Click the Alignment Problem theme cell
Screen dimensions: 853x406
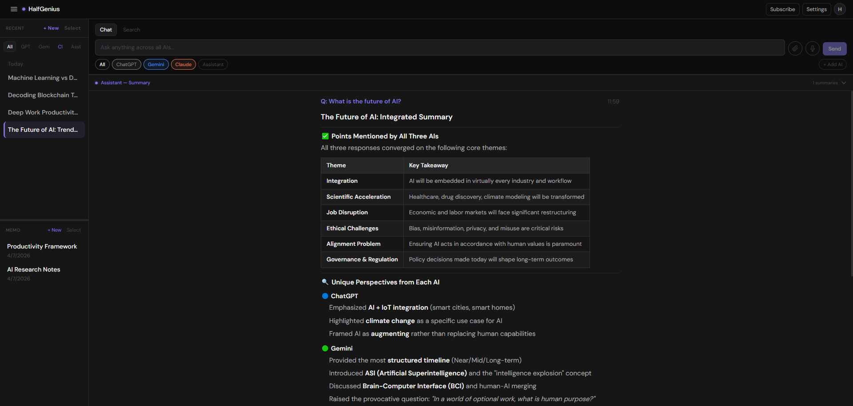click(362, 244)
